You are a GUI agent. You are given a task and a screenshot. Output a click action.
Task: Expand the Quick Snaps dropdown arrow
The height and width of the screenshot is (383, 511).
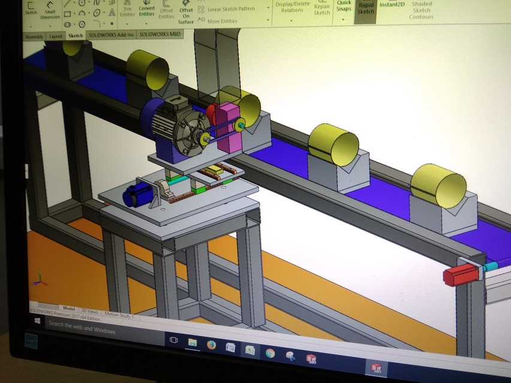pos(343,20)
